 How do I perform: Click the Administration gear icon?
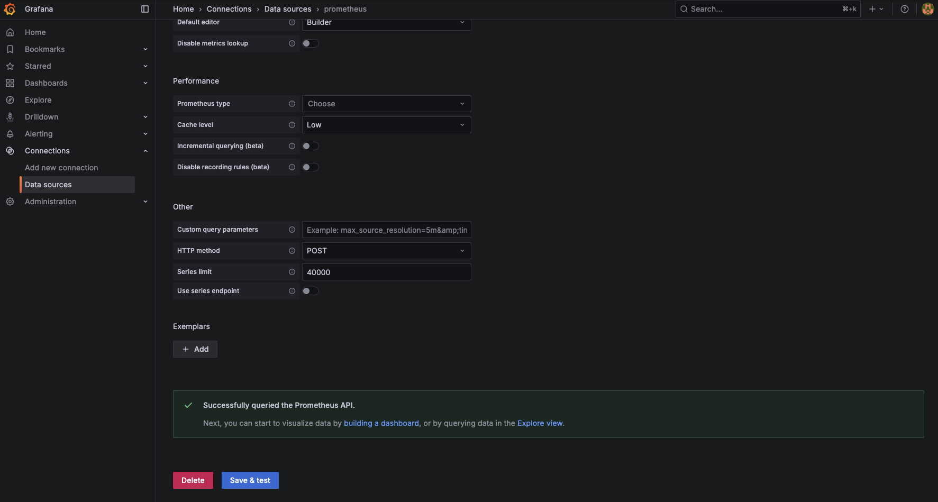[10, 202]
